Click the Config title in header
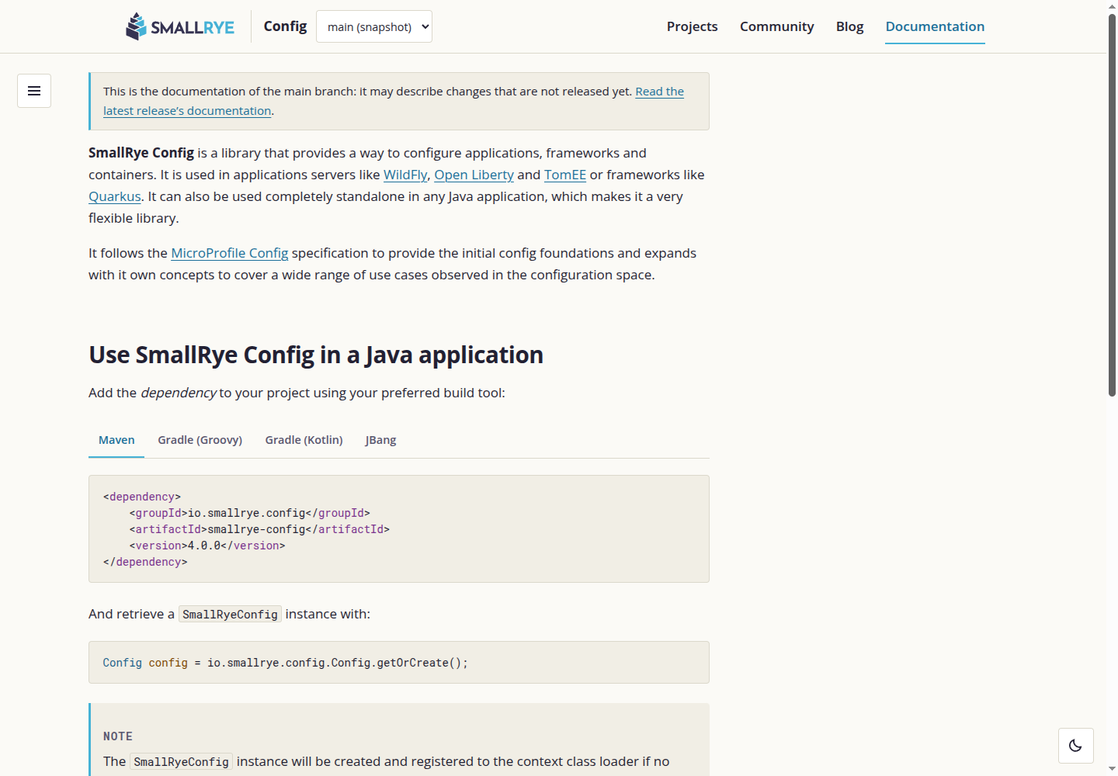1118x776 pixels. click(285, 26)
